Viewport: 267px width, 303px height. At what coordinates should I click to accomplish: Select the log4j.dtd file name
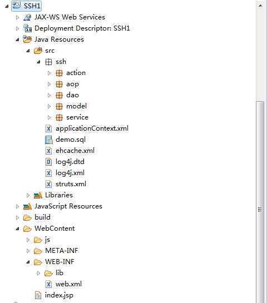(70, 162)
